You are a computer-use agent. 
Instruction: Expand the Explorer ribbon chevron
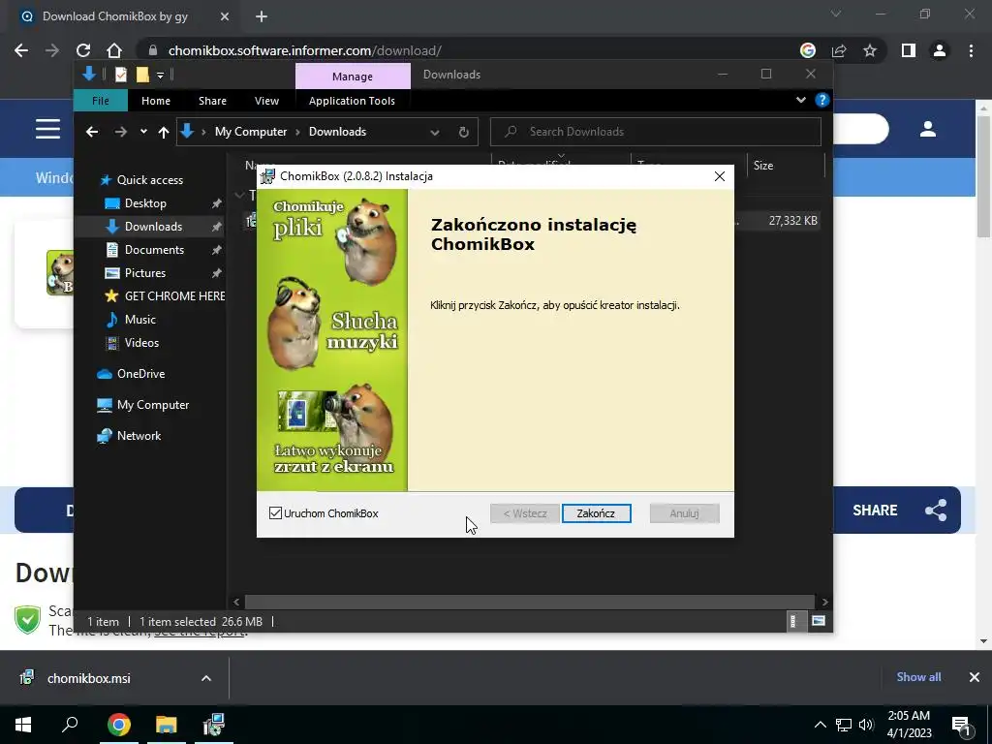click(x=801, y=100)
